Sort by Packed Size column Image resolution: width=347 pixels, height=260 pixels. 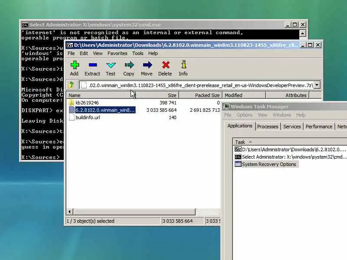point(200,95)
